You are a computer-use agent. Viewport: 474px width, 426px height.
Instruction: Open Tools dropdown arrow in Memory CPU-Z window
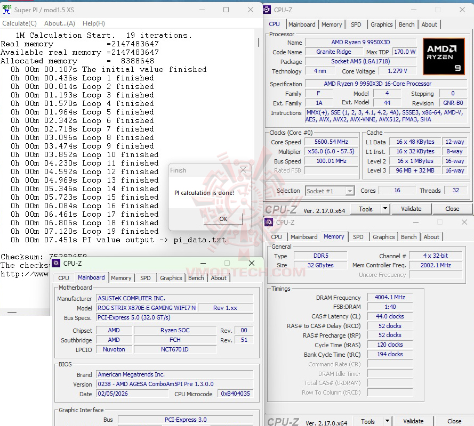pos(387,421)
